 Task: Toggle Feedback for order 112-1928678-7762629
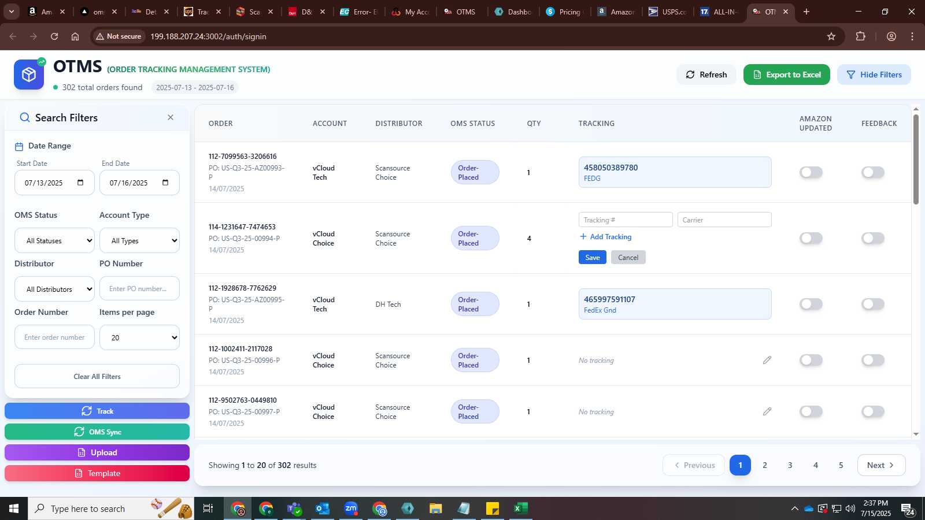[x=873, y=304]
